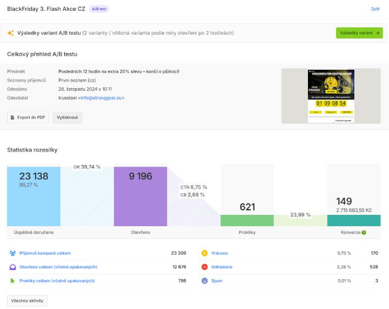389x309 pixels.
Task: Click the 528 unsubscribed count
Action: 374,267
